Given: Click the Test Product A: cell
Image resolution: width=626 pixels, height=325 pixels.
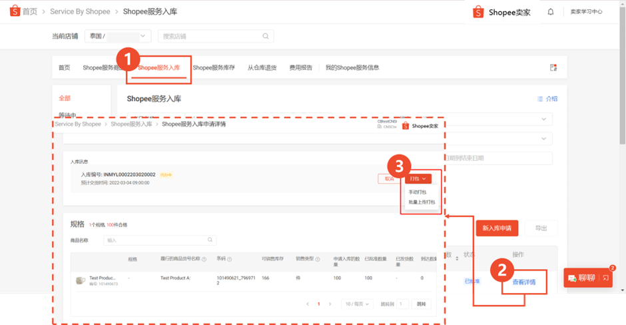Looking at the screenshot, I should (x=176, y=278).
